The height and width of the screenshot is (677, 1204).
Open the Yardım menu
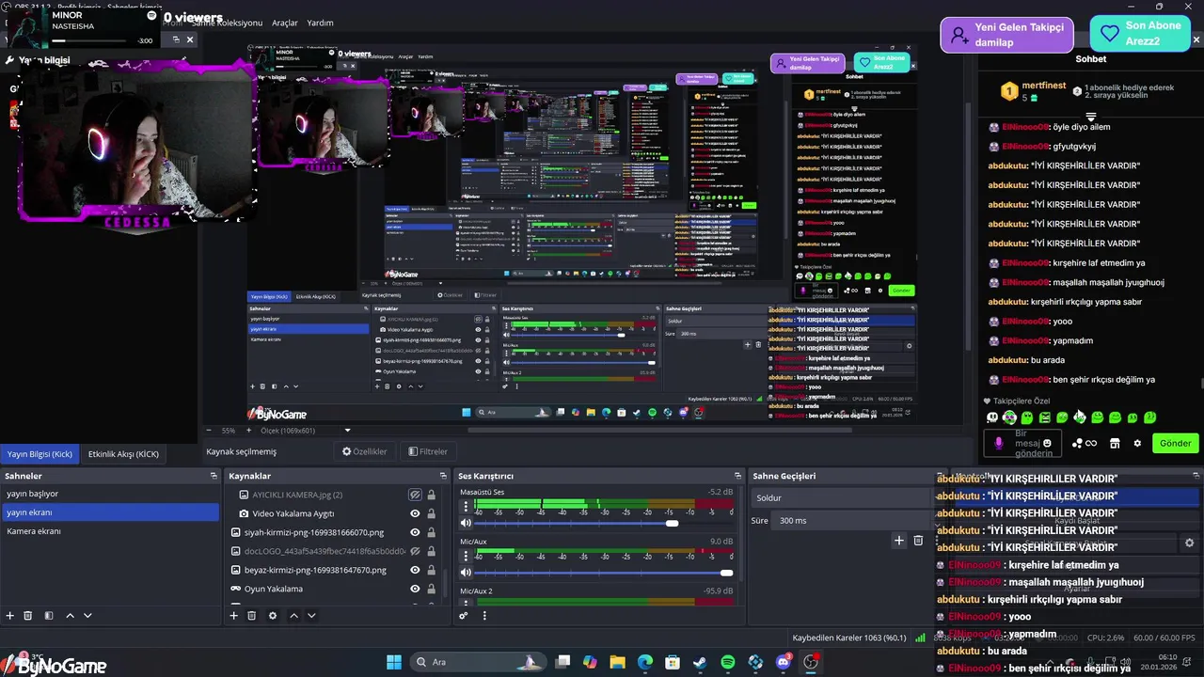(x=321, y=23)
